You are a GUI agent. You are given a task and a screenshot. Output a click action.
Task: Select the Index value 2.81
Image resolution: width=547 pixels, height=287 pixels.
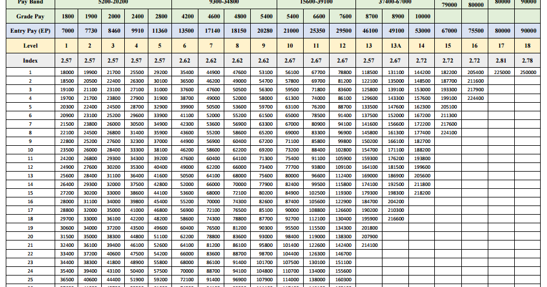[501, 61]
